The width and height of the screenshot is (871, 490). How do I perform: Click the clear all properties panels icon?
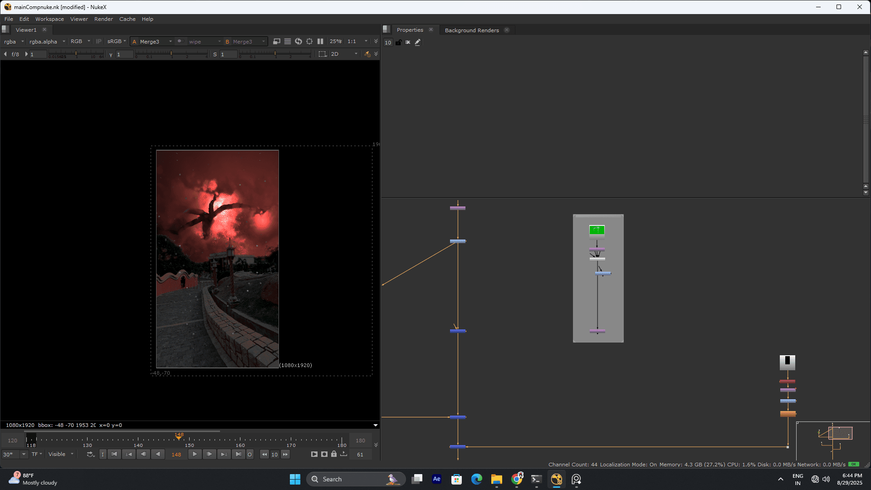(x=408, y=42)
